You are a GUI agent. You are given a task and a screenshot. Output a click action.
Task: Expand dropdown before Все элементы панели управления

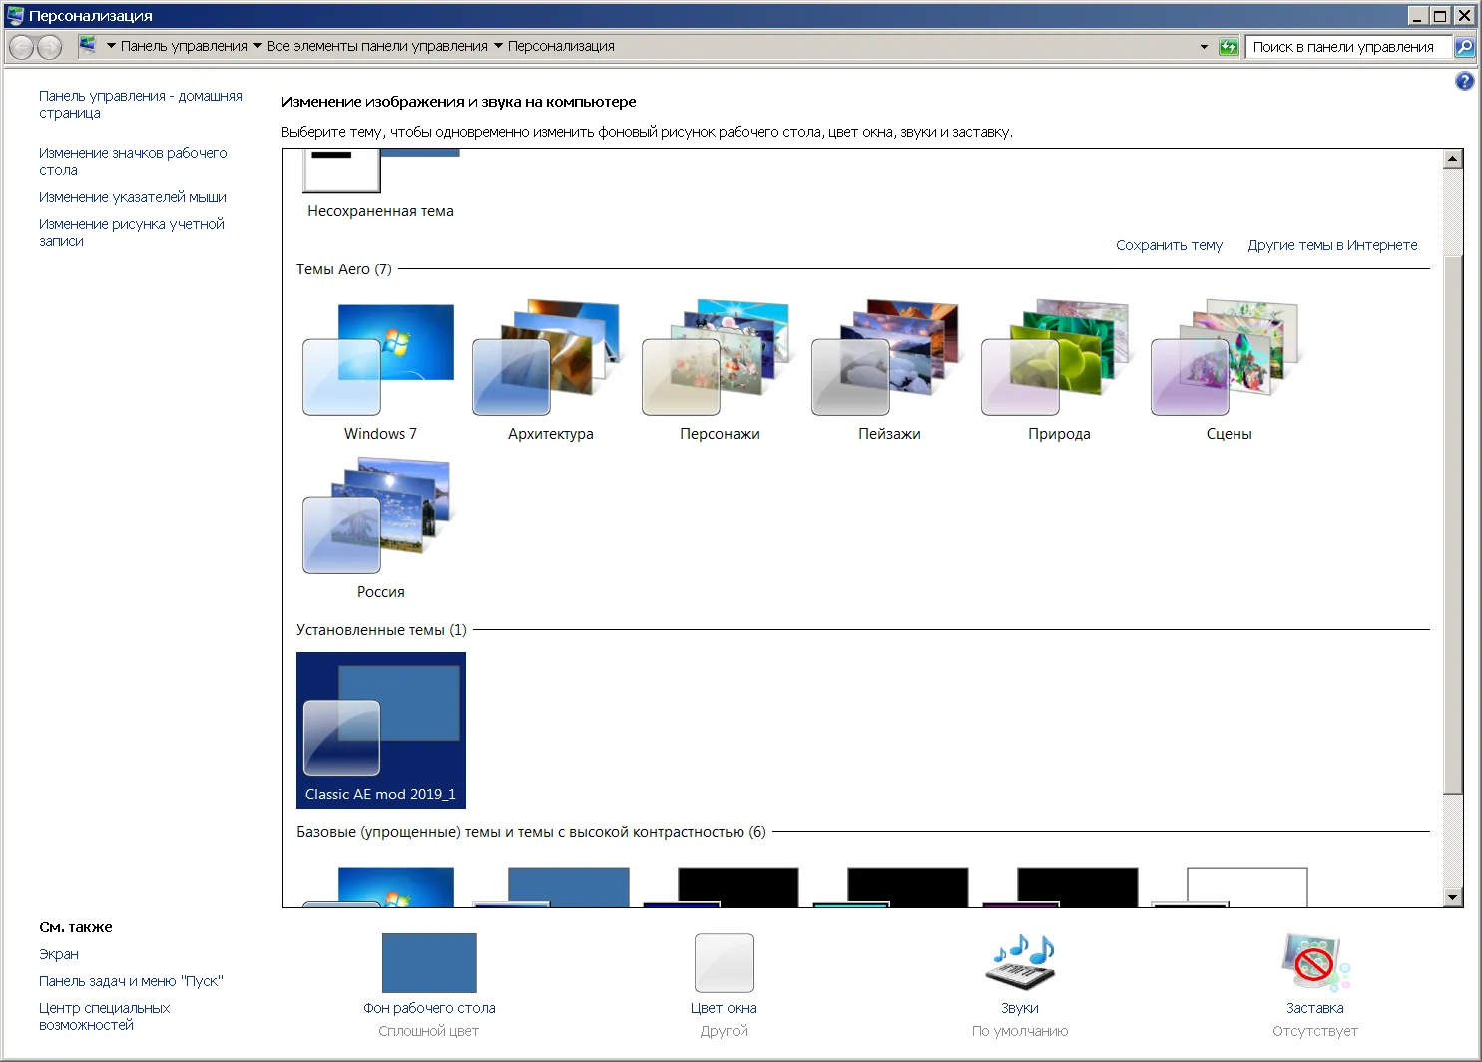[257, 46]
